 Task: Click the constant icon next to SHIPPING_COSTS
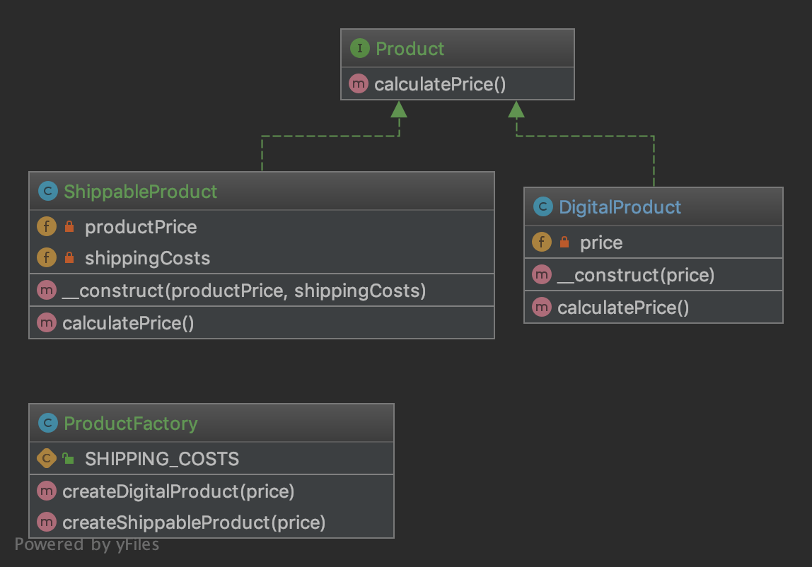(x=47, y=458)
